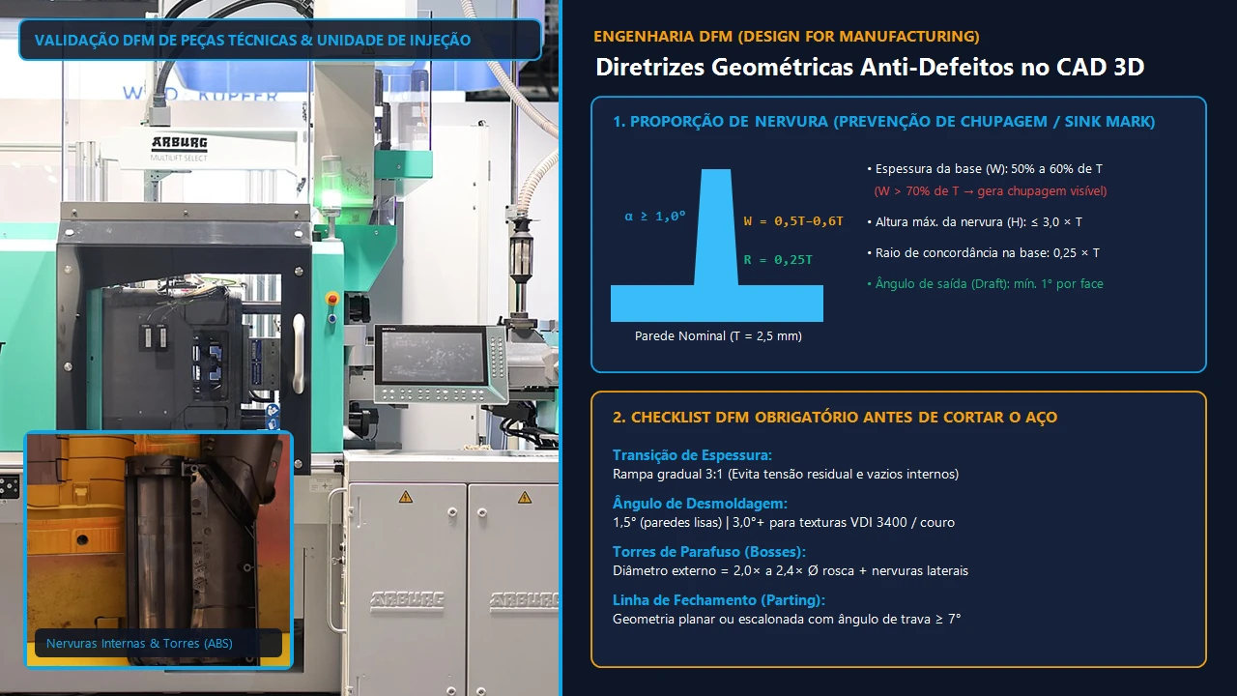Click heading '2. CHECKLIST DFM OBRIGATÓRIO ANTES DE CORTAR O AÇO'
This screenshot has height=696, width=1237.
pos(835,418)
